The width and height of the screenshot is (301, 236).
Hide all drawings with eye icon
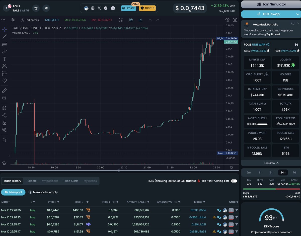[x=4, y=130]
